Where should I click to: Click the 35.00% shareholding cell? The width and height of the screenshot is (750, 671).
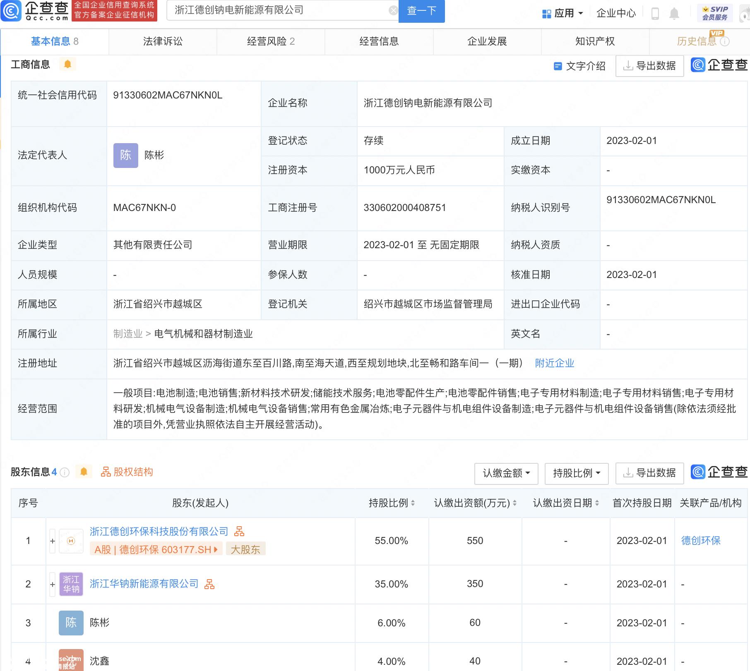392,584
